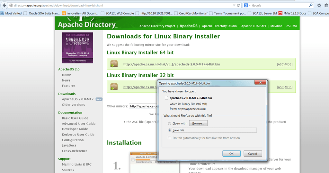This screenshot has width=329, height=173.
Task: Open the MD5 checksum for 64 bit
Action: pos(288,64)
